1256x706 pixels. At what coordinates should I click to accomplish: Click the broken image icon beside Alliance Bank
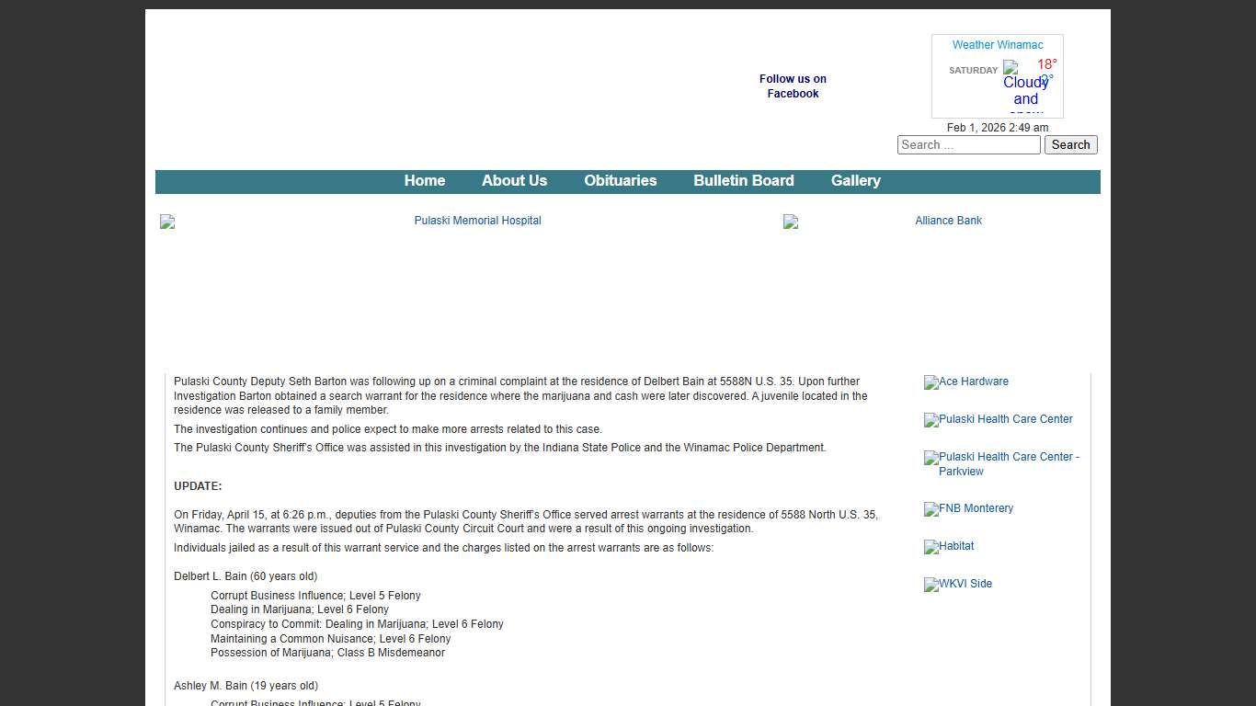pos(791,222)
